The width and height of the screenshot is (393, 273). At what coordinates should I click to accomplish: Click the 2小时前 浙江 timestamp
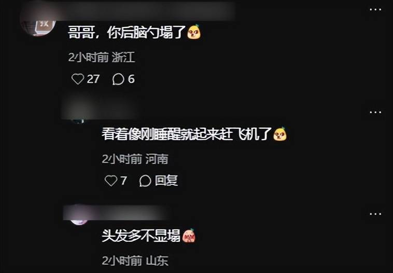[102, 57]
